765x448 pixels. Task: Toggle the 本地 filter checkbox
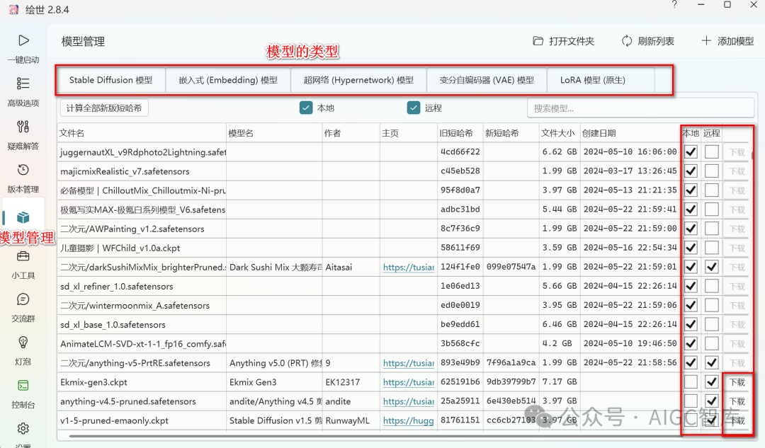tap(306, 108)
